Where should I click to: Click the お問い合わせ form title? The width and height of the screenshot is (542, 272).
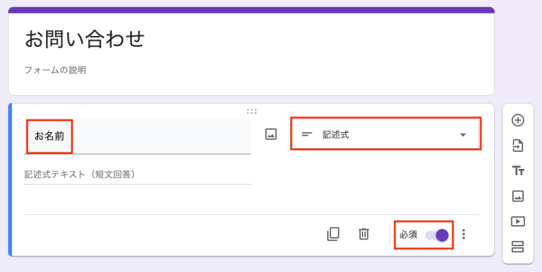click(85, 39)
